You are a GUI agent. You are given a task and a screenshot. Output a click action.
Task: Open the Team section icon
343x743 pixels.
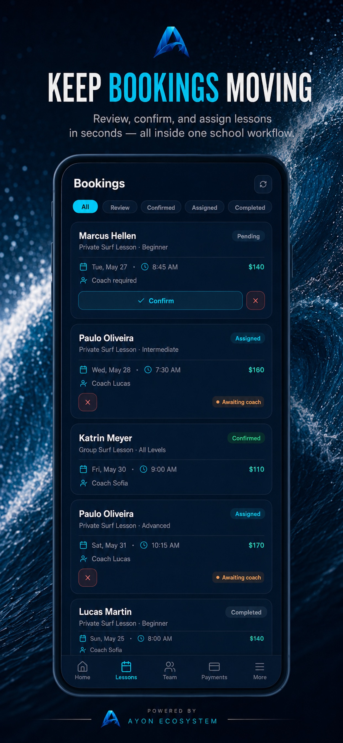pyautogui.click(x=170, y=666)
